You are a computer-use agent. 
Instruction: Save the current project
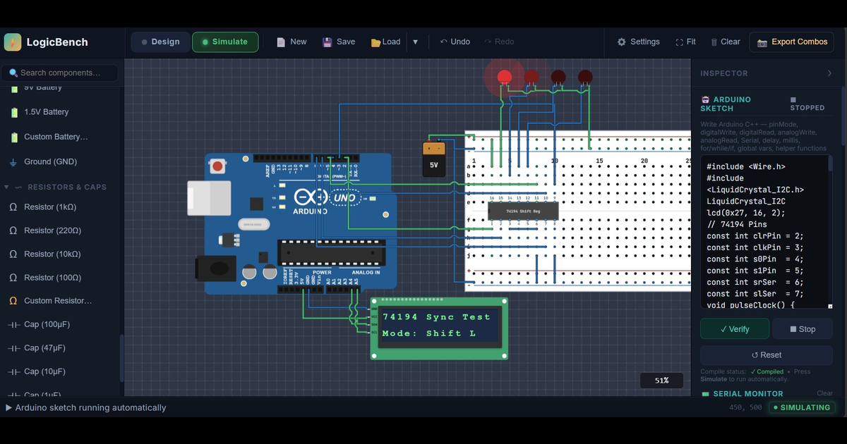[339, 42]
